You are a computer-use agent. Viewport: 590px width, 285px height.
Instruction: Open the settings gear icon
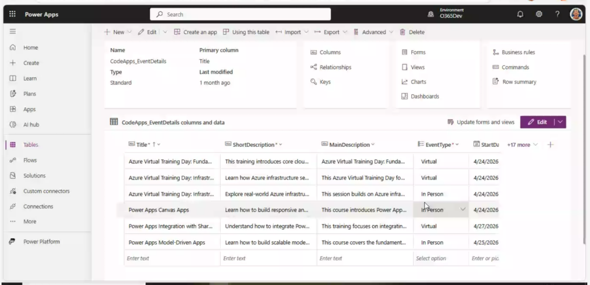tap(539, 14)
